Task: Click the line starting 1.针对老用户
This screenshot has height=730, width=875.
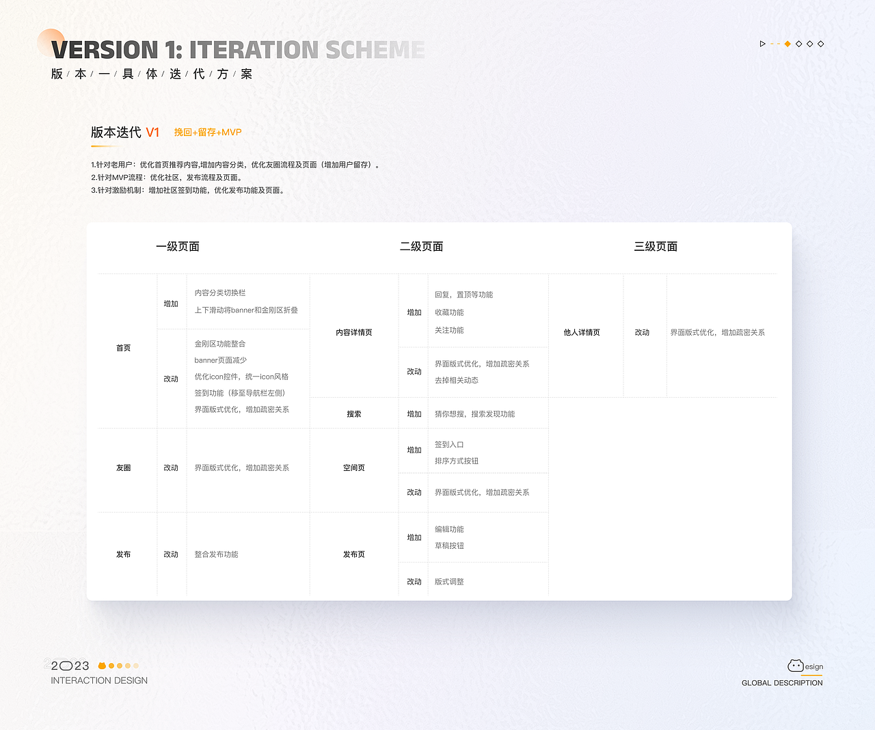Action: [x=235, y=165]
